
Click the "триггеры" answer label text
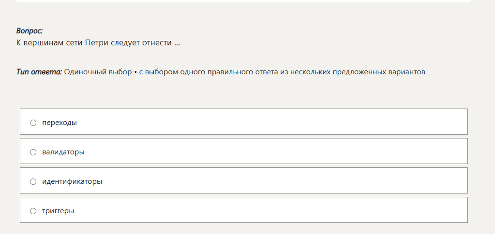tap(58, 211)
